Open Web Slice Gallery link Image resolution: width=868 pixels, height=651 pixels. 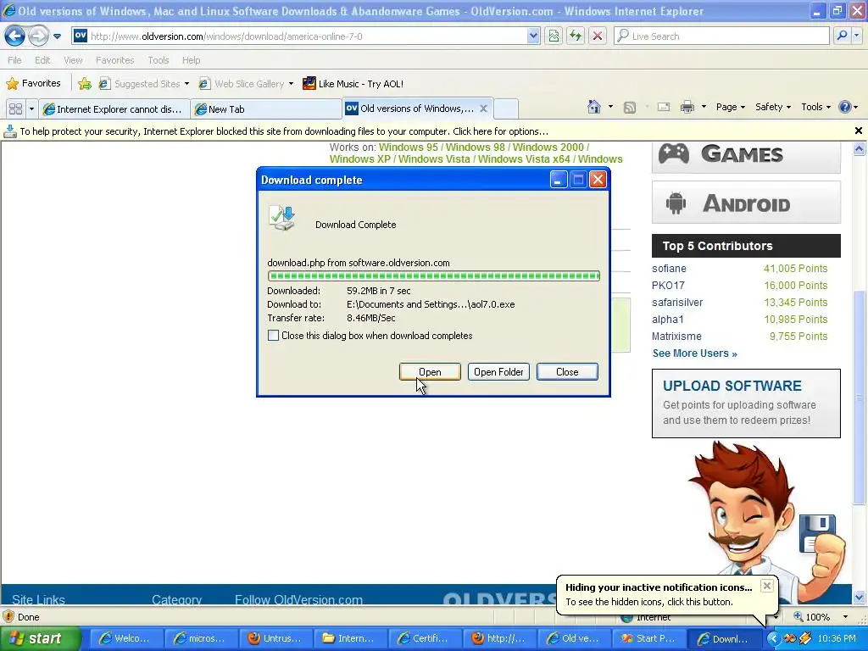[x=246, y=84]
